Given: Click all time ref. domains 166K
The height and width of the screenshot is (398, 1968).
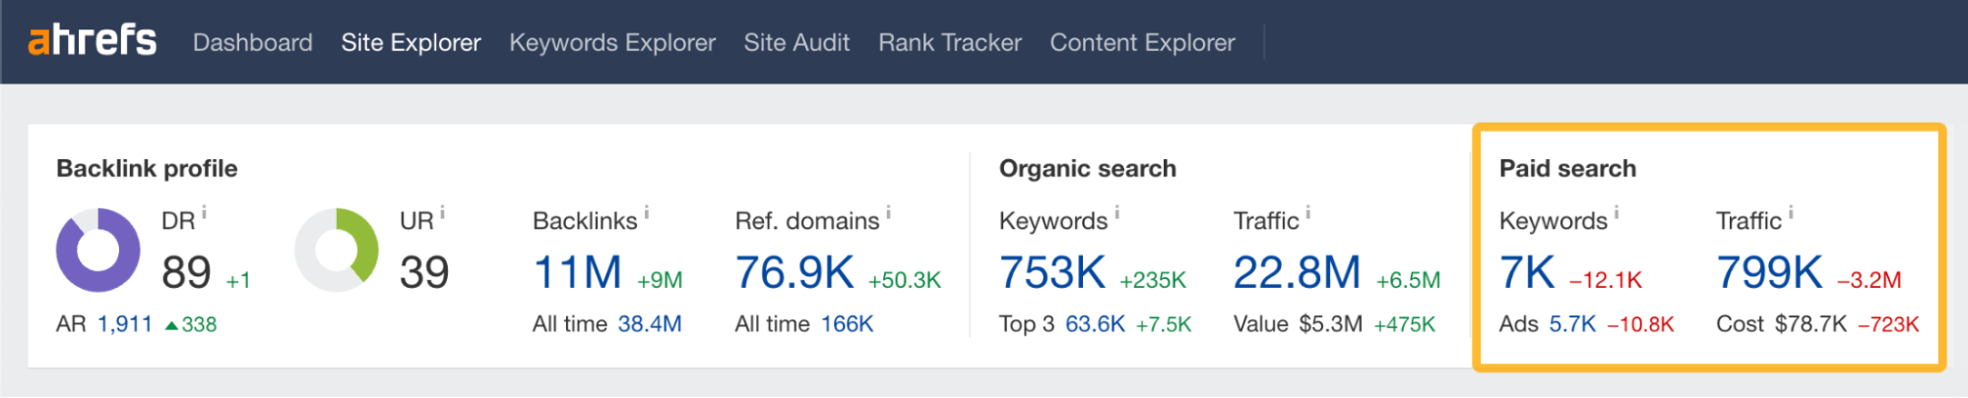Looking at the screenshot, I should point(847,324).
